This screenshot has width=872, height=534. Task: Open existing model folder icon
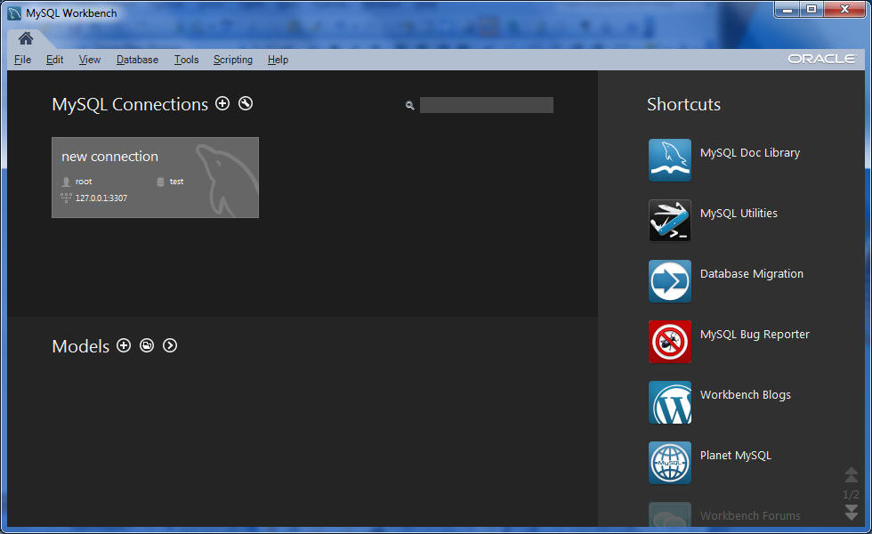[147, 345]
